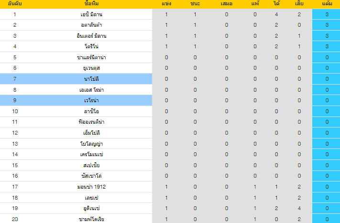
Task: Select the โบโลญญ่า team name
Action: point(91,144)
